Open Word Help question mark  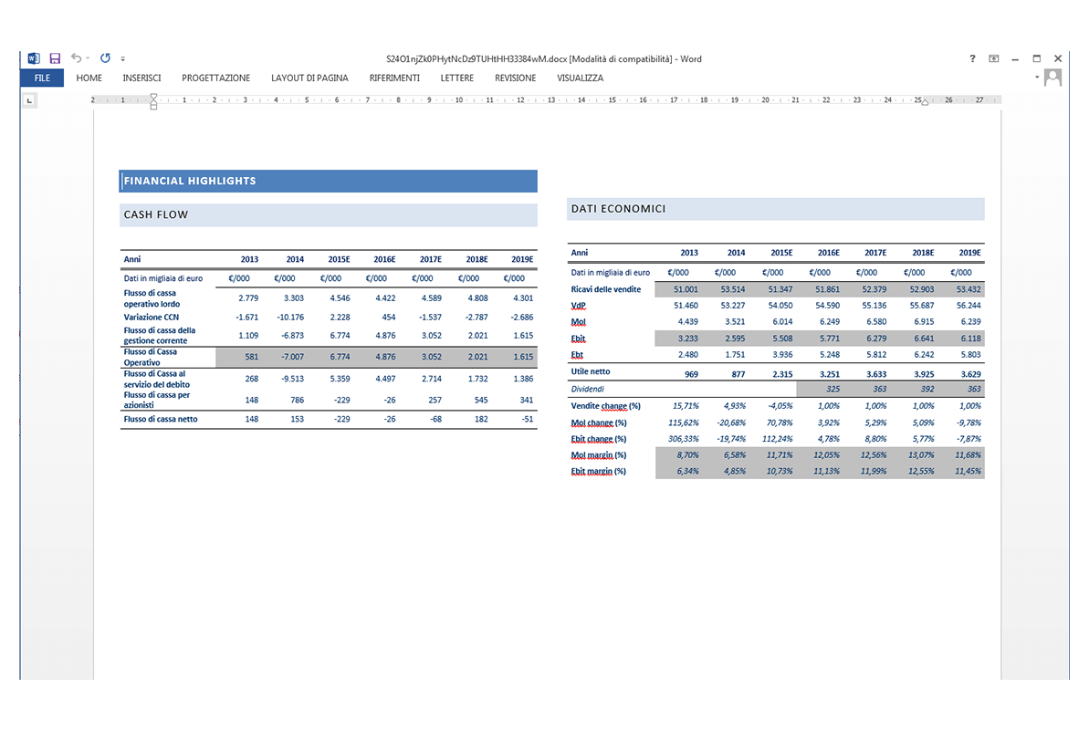[972, 58]
